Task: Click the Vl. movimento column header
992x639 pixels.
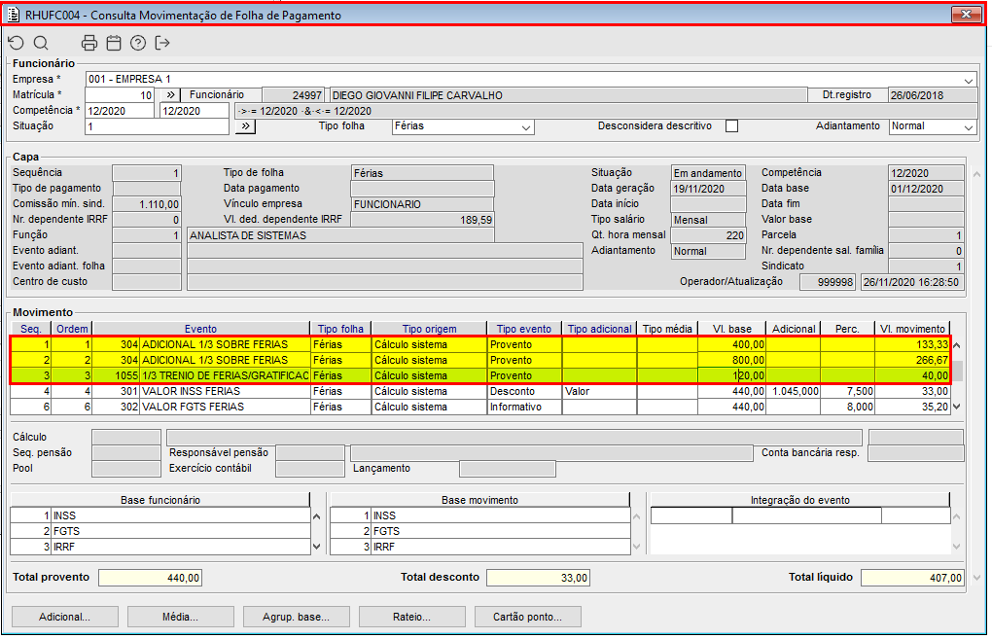Action: 911,329
